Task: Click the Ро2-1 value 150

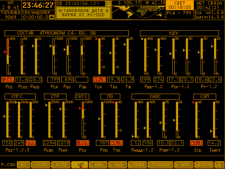Action: pos(7,143)
